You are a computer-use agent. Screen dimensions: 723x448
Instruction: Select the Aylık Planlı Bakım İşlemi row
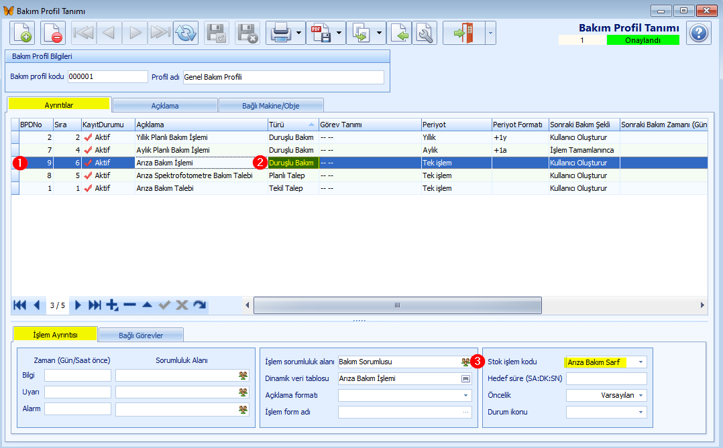359,150
